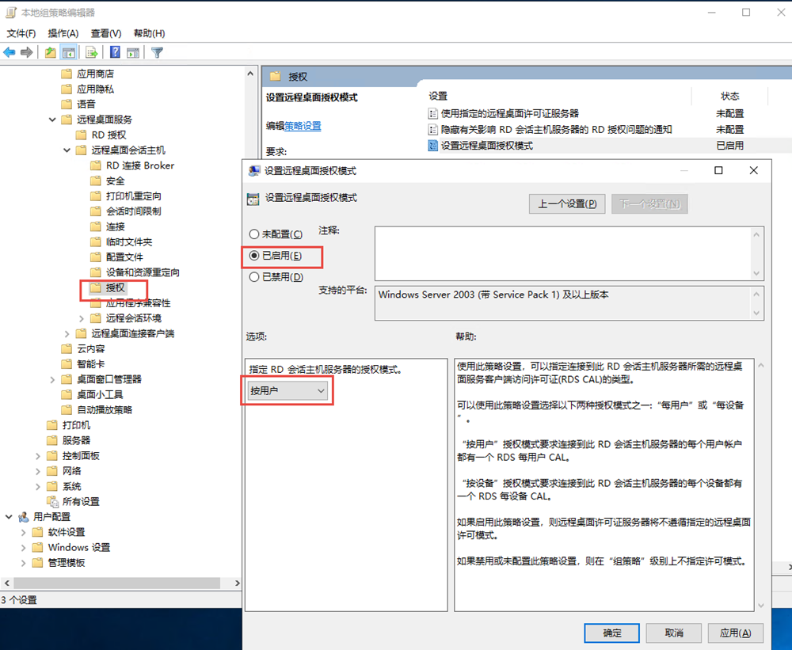Expand the 远程桌面连接客户端 tree node

click(68, 333)
